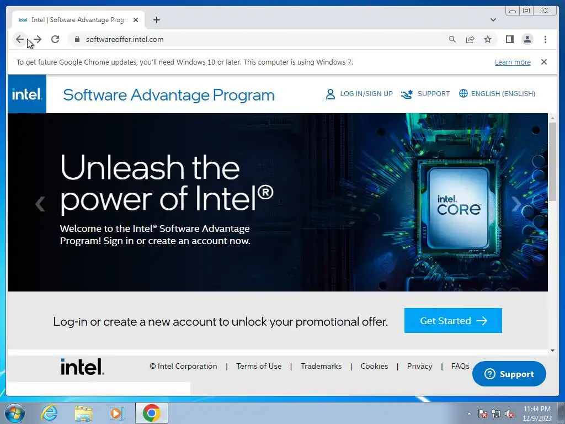Click the Intel logo in the header

[x=27, y=94]
